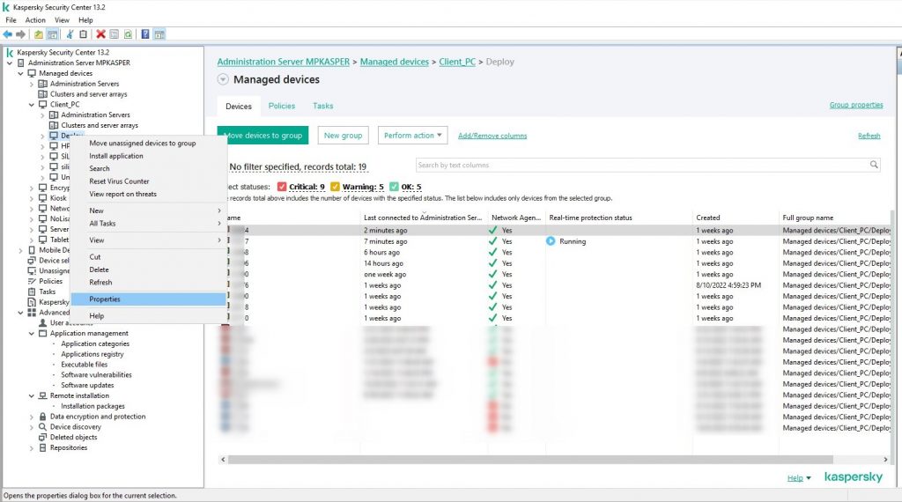Click the search magnifier icon in the search box

[x=874, y=165]
